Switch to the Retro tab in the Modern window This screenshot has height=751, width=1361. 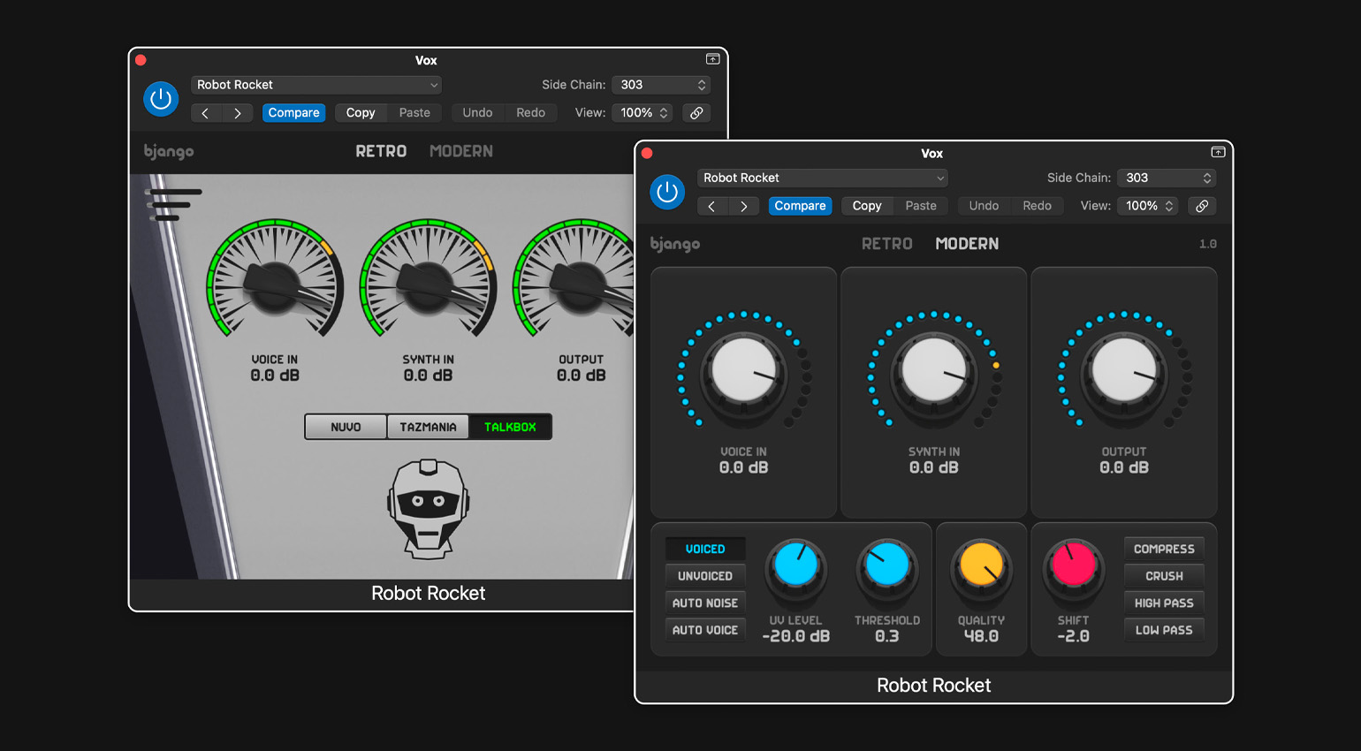[x=886, y=244]
